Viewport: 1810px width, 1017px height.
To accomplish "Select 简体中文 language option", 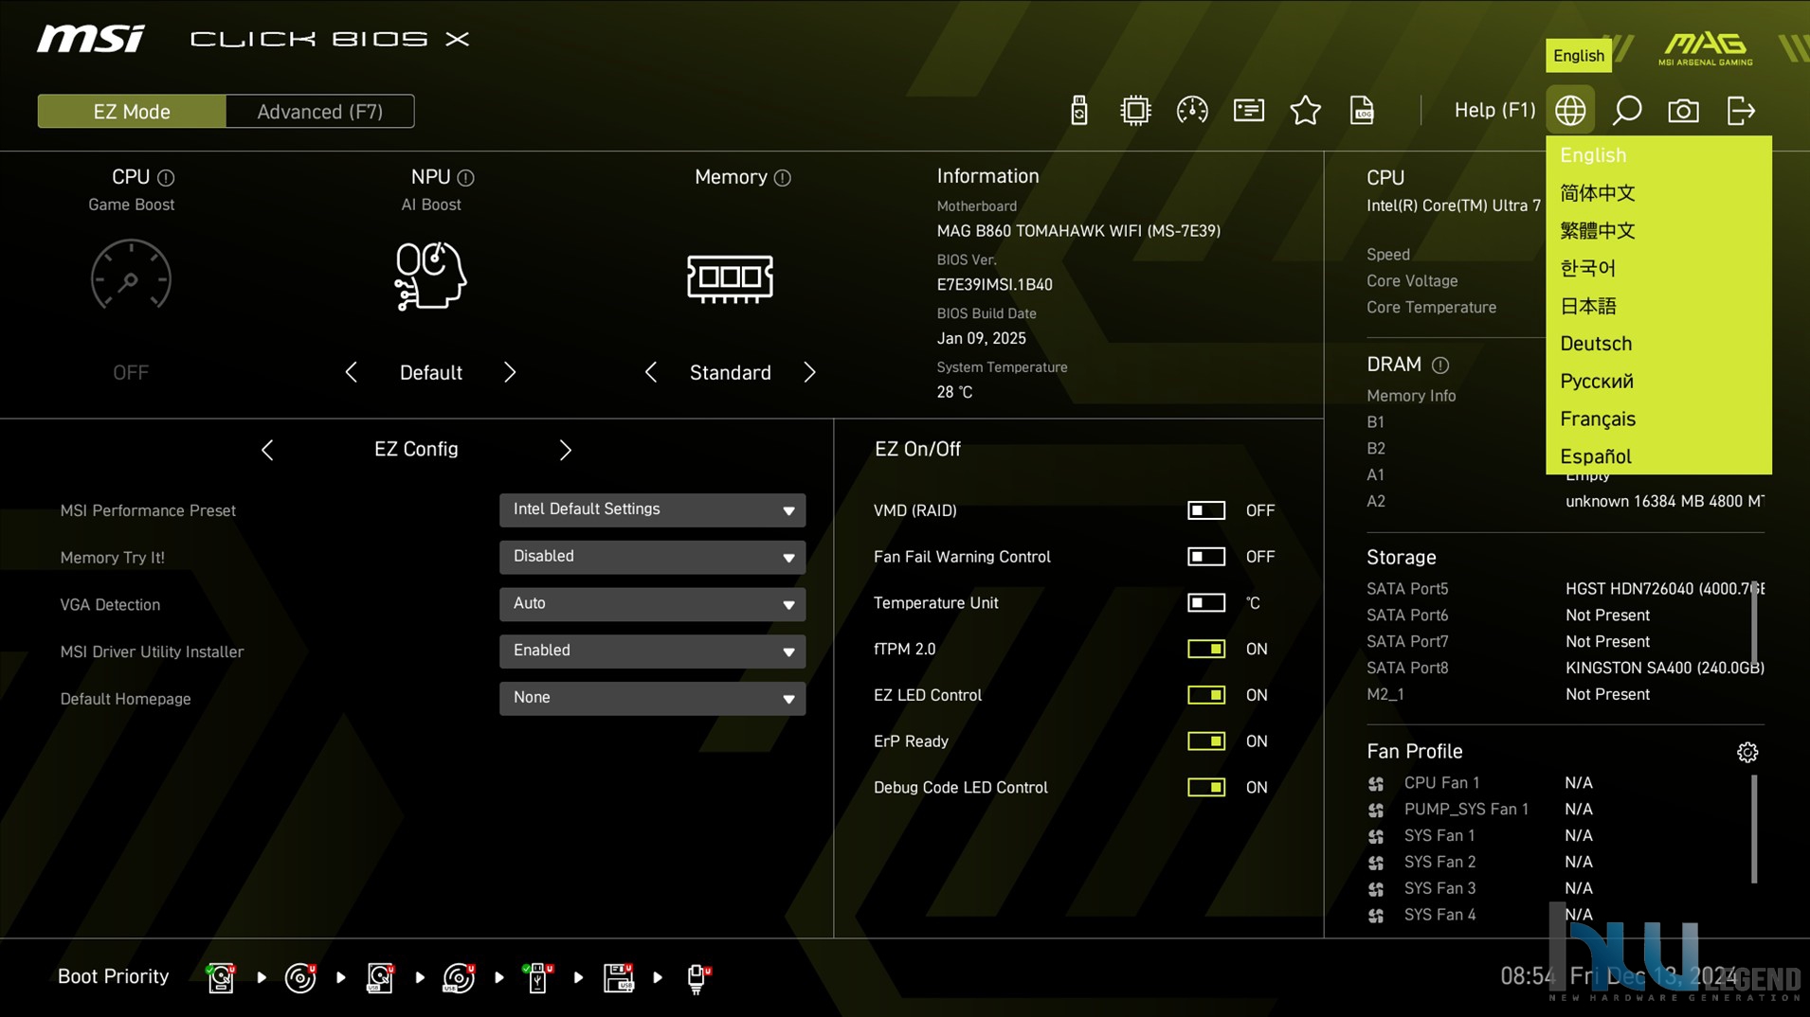I will click(x=1658, y=193).
